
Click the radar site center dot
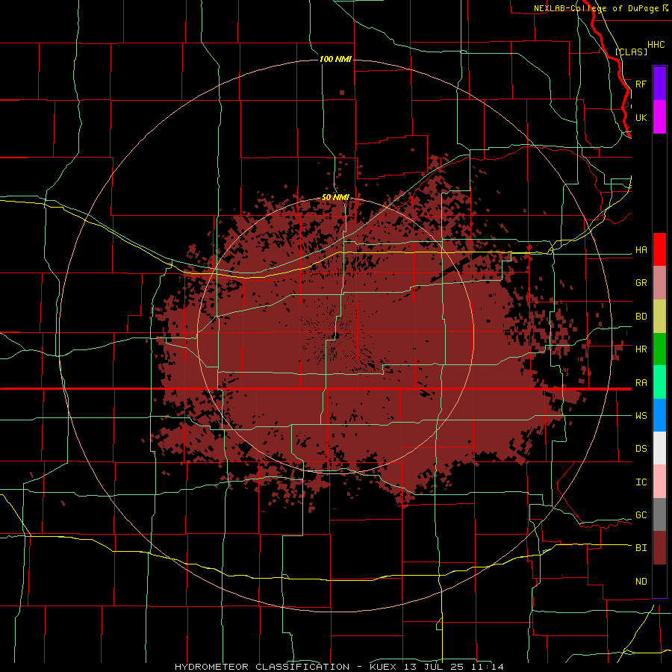[x=337, y=335]
